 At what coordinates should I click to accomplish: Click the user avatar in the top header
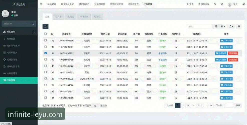230,4
